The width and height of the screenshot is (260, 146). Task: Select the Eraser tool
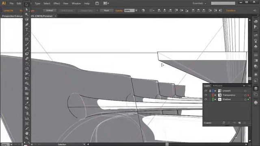pos(27,59)
